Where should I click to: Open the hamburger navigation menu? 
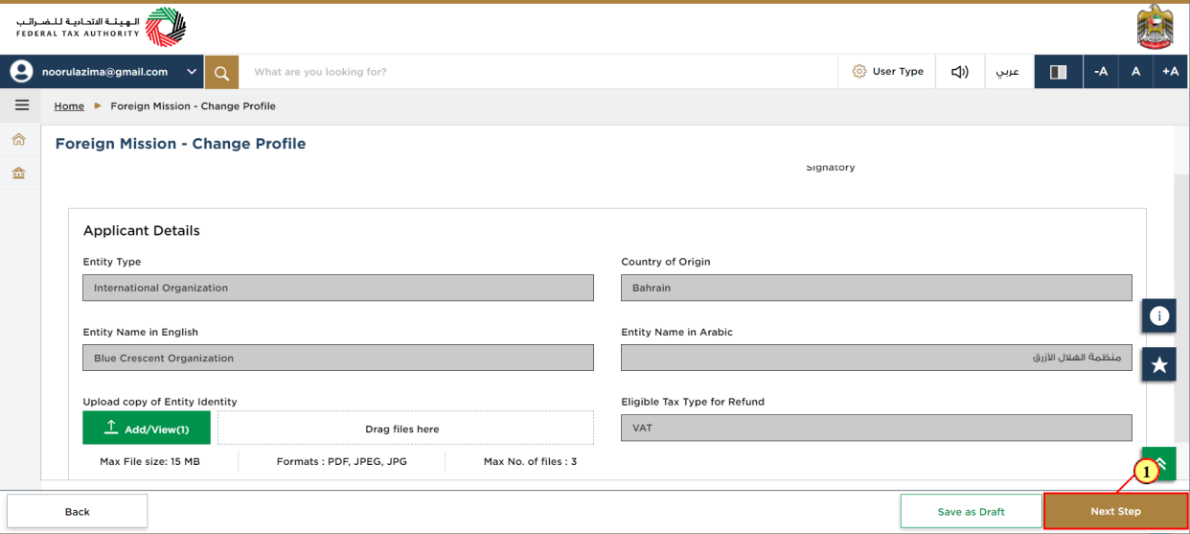(x=21, y=105)
